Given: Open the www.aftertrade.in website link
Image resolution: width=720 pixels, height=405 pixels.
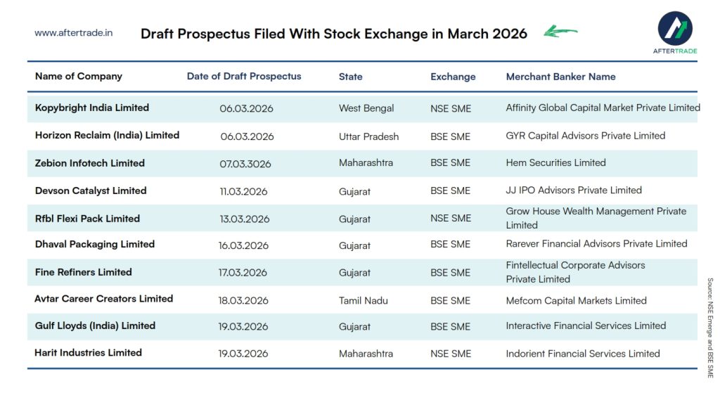Looking at the screenshot, I should click(x=73, y=32).
